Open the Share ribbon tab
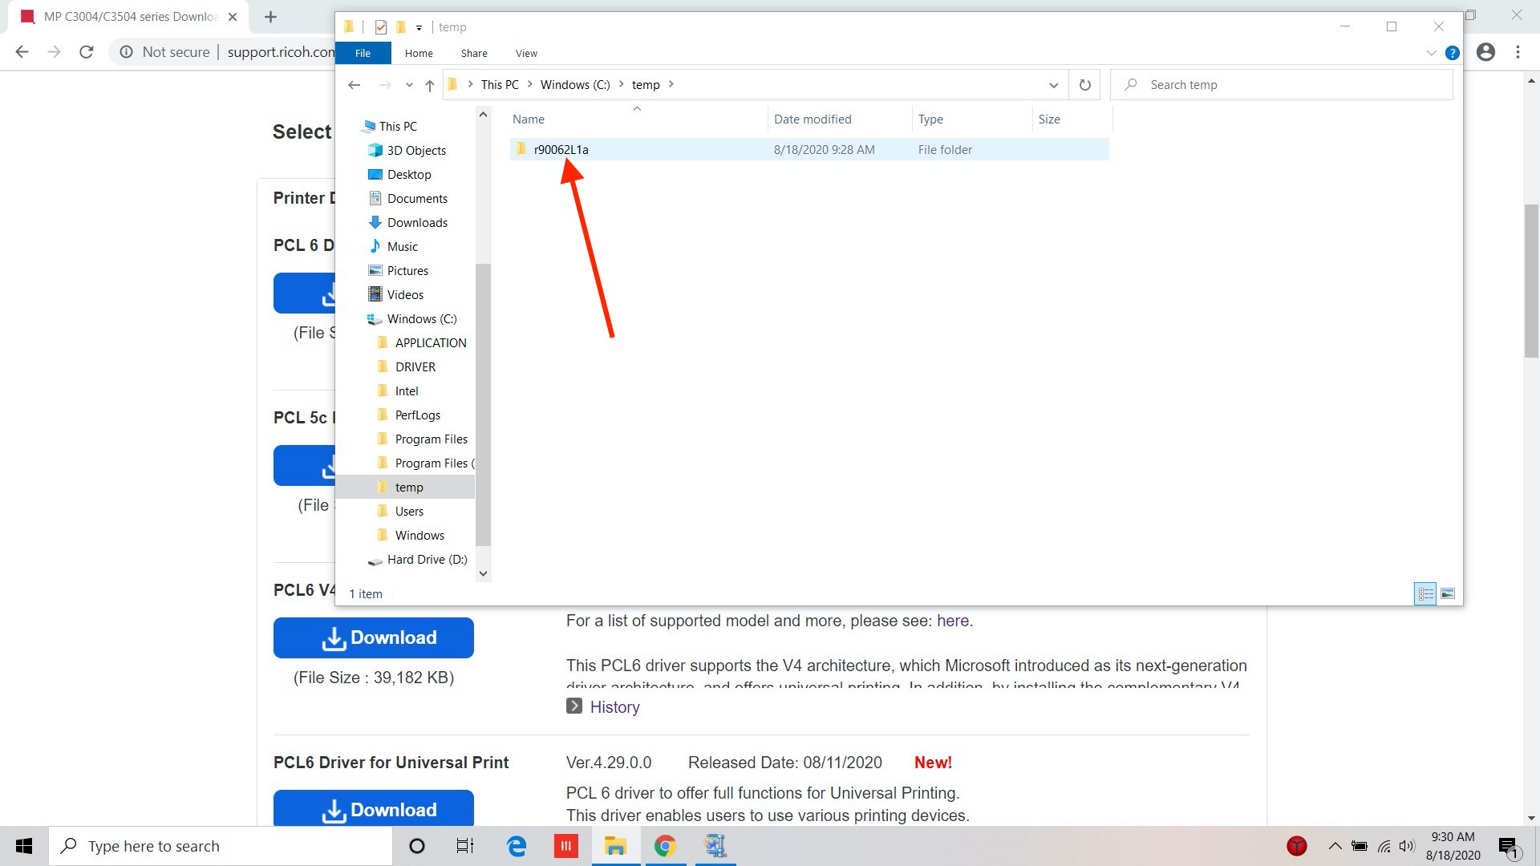This screenshot has width=1540, height=866. click(474, 53)
